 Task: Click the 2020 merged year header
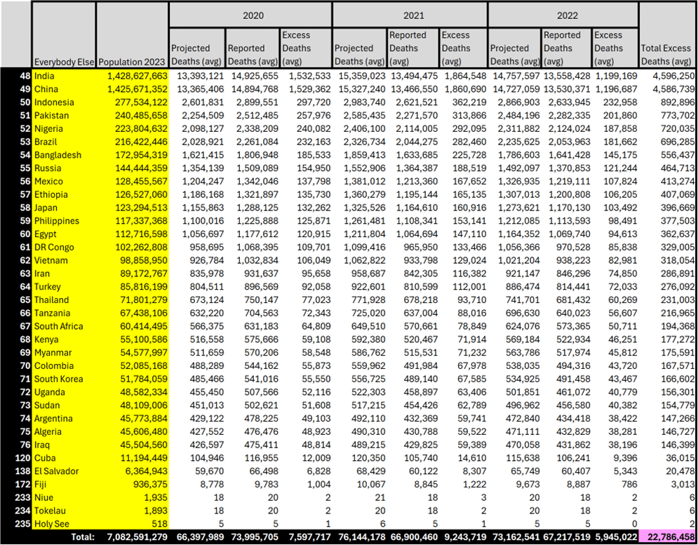[x=250, y=15]
